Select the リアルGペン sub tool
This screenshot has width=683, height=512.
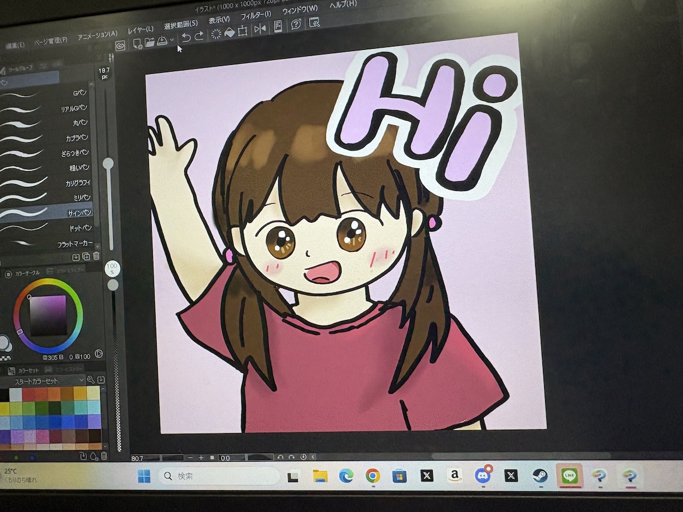(46, 108)
